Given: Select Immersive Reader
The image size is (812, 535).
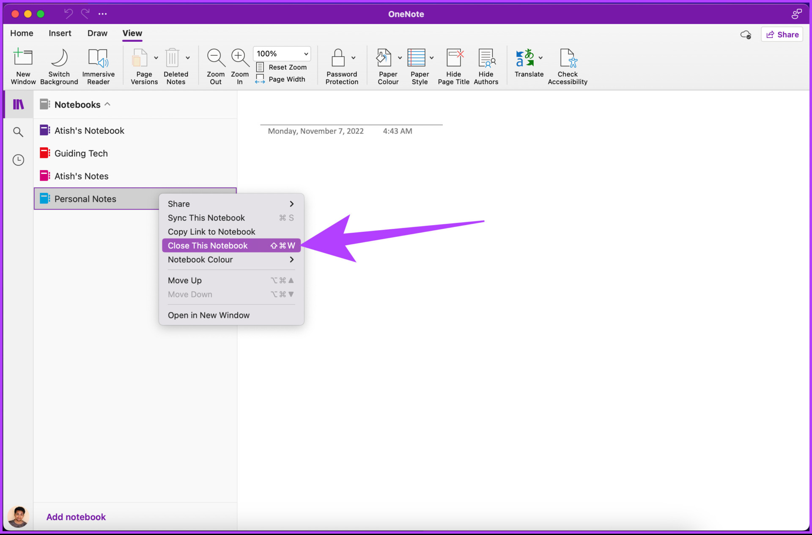Looking at the screenshot, I should 98,65.
